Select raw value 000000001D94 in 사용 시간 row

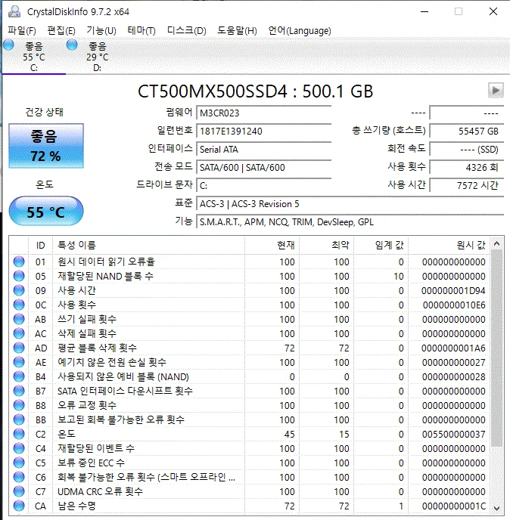[x=453, y=290]
